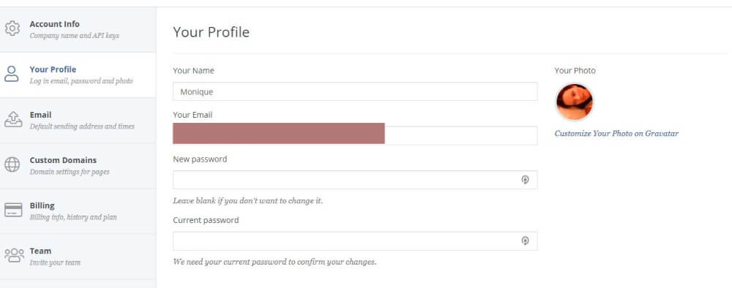Viewport: 732px width, 288px height.
Task: Click the Account Info gear icon
Action: point(12,29)
